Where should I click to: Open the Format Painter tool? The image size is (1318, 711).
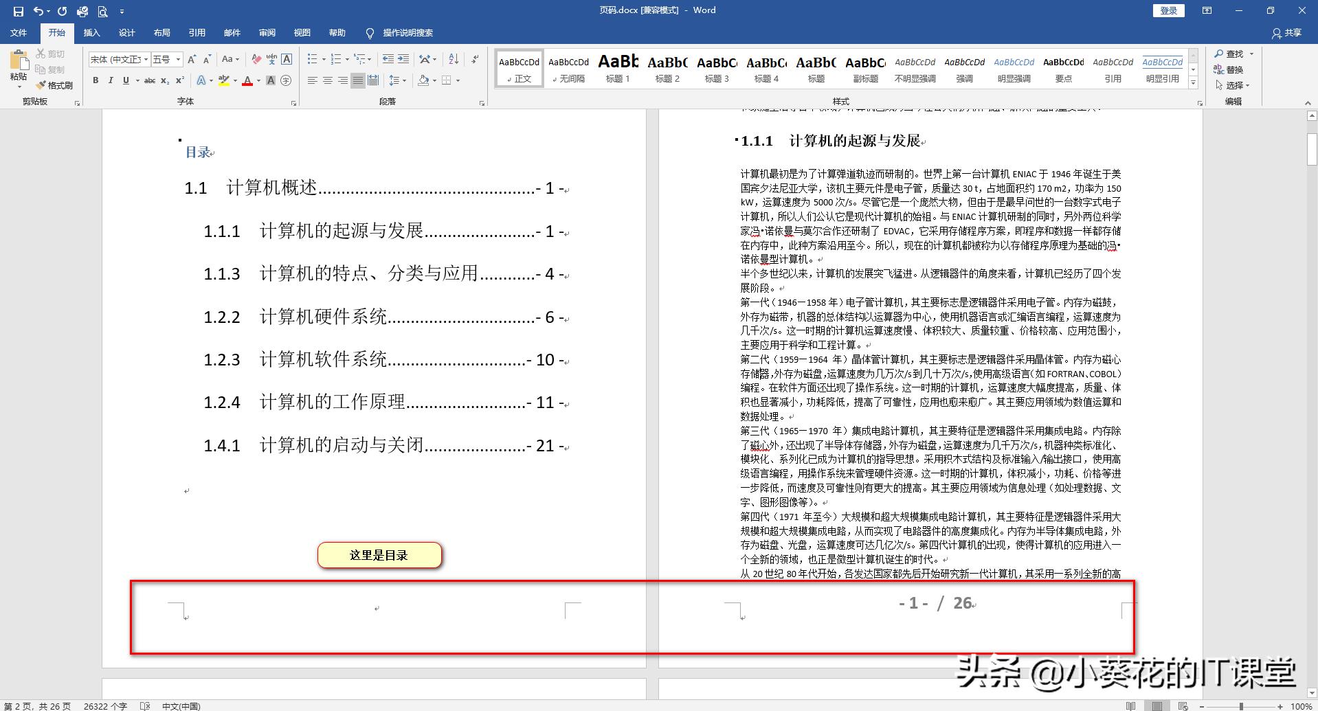coord(55,85)
